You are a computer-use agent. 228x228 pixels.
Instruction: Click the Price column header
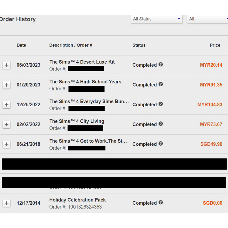(215, 45)
